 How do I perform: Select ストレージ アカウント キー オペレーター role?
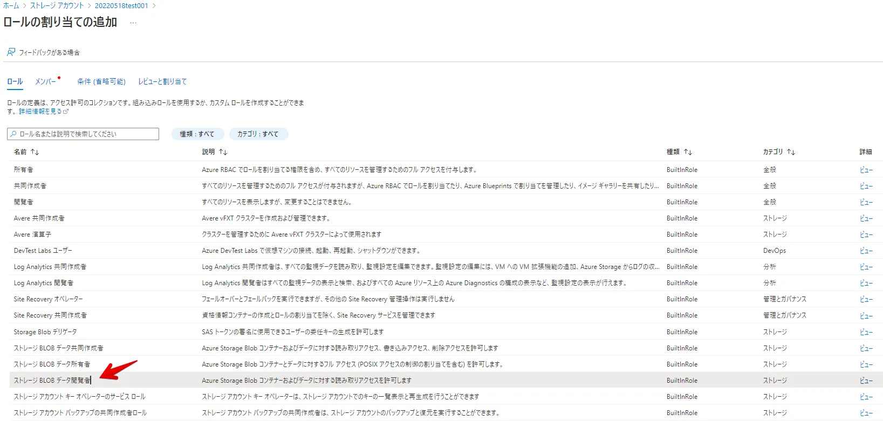click(446, 396)
